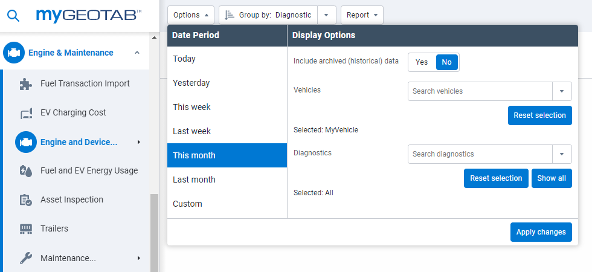This screenshot has width=592, height=272.
Task: Select the Last month date period
Action: 227,180
